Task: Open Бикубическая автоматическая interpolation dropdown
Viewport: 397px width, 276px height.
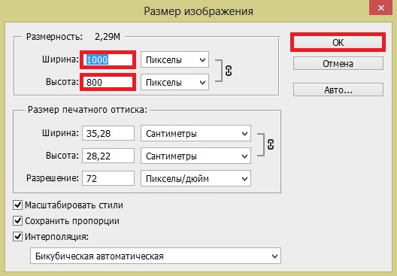Action: point(156,256)
